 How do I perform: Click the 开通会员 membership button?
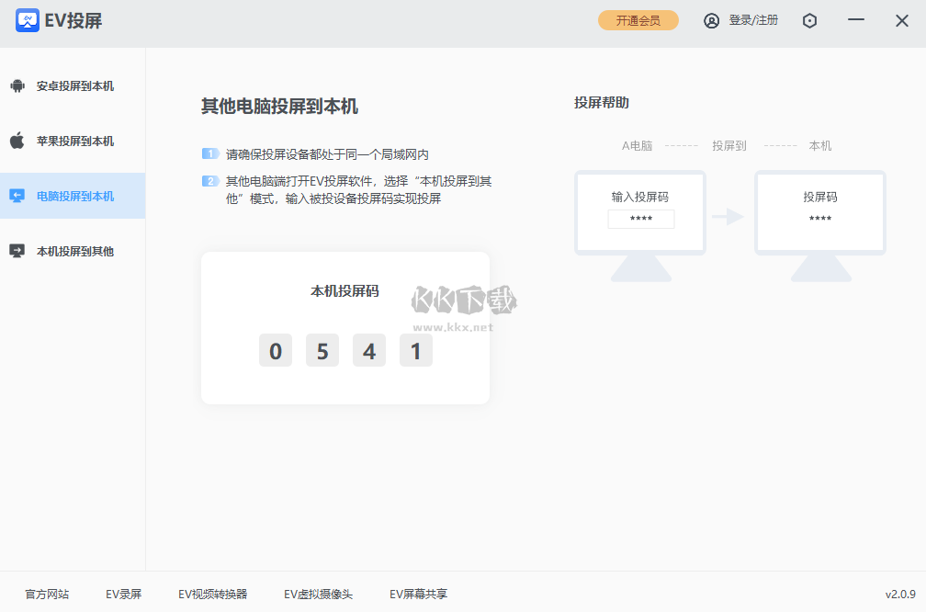pos(638,19)
